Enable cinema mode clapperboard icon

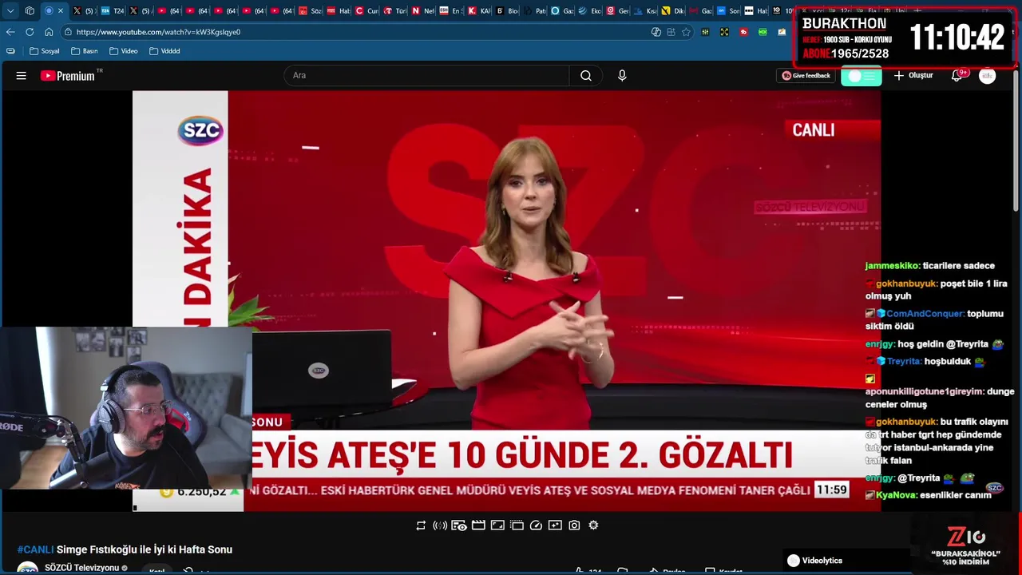[478, 525]
